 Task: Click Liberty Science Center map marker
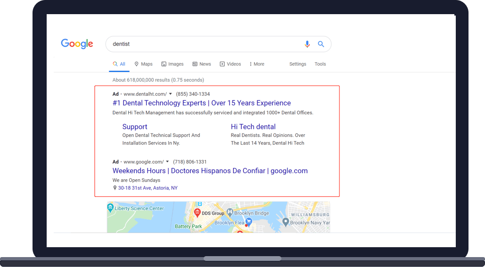tap(110, 208)
